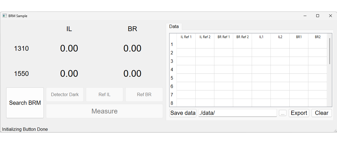337x144 pixels.
Task: Click the IL1 cell in row 1
Action: [x=261, y=44]
